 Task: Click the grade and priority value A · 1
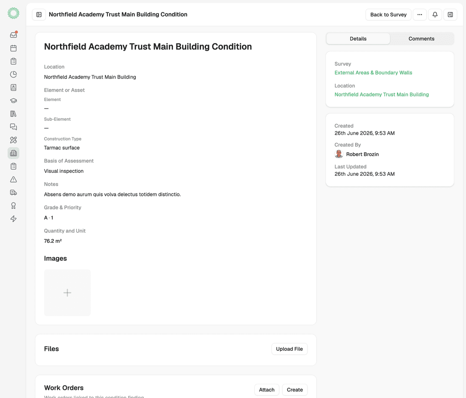pos(49,217)
